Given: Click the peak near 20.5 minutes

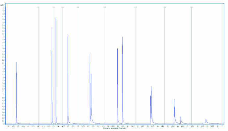Looking at the screenshot, I should [122, 80].
